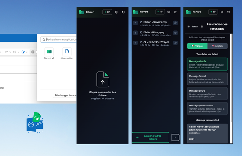
Task: Expand the CP - FILEVERT-2025.pdf entry
Action: pos(135,43)
